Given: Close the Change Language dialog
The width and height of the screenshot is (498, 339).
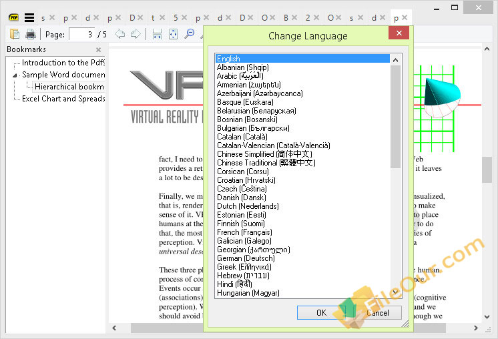Looking at the screenshot, I should coord(399,33).
